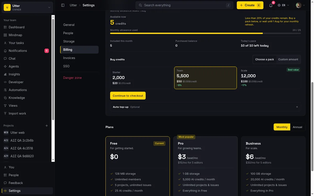Toggle the sidebar collapse icon

[x=63, y=5]
